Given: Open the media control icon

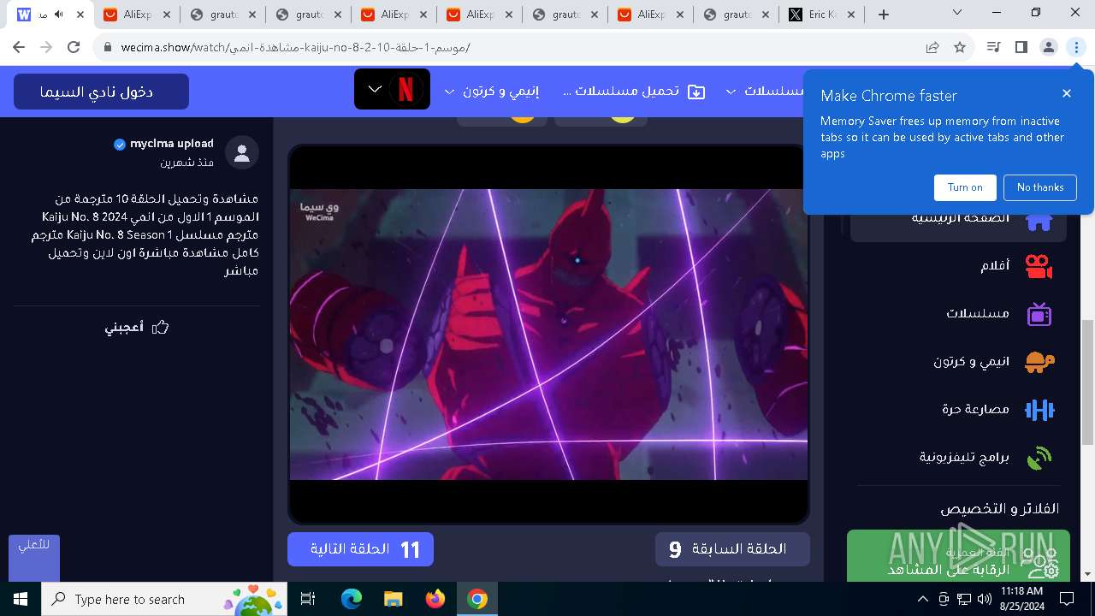Looking at the screenshot, I should point(993,47).
